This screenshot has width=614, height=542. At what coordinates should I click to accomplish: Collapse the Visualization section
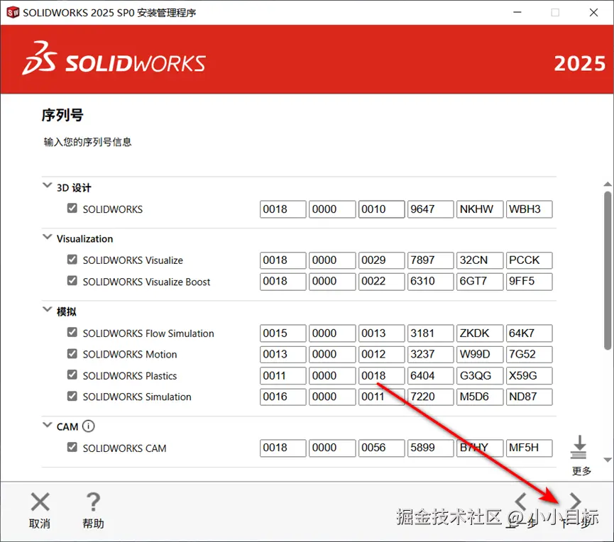[47, 237]
